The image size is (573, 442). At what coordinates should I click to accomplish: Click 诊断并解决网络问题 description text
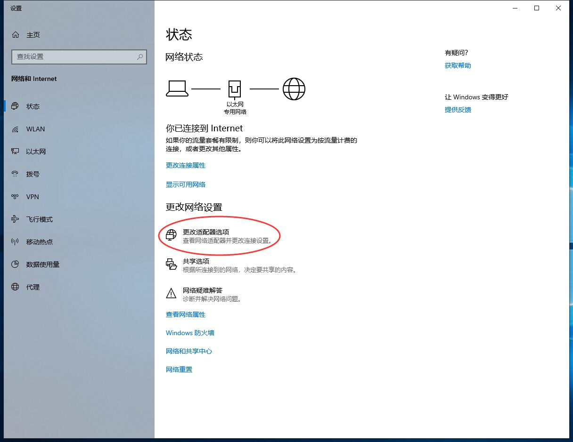pyautogui.click(x=213, y=299)
